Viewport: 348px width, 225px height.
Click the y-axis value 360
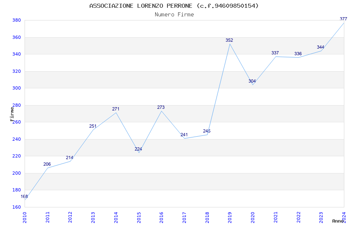pyautogui.click(x=16, y=37)
